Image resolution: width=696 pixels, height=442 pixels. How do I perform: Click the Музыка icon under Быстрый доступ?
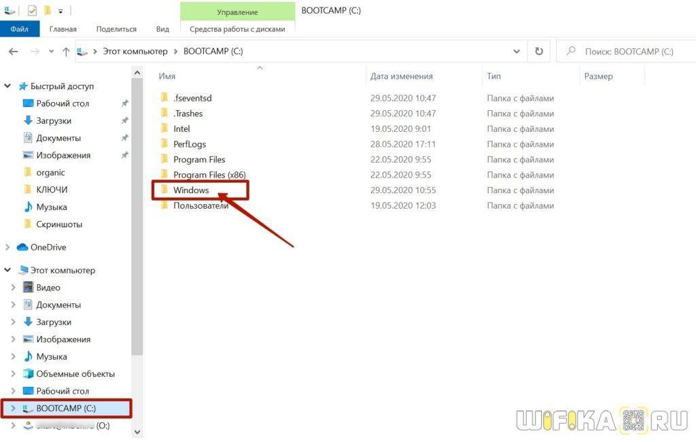[x=28, y=207]
